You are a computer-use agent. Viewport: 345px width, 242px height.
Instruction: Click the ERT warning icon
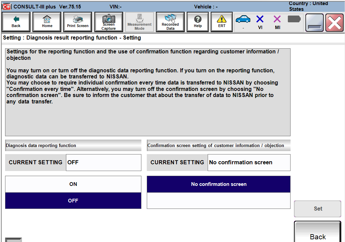(221, 22)
